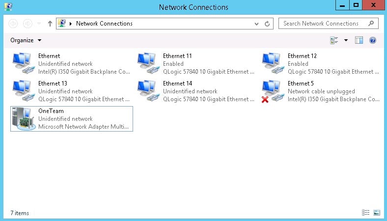Select the unplugged Ethernet 5 adapter icon
The image size is (387, 221).
click(273, 91)
